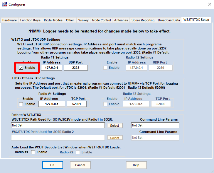
Task: Click the resize grip in the window corner
Action: [x=212, y=171]
